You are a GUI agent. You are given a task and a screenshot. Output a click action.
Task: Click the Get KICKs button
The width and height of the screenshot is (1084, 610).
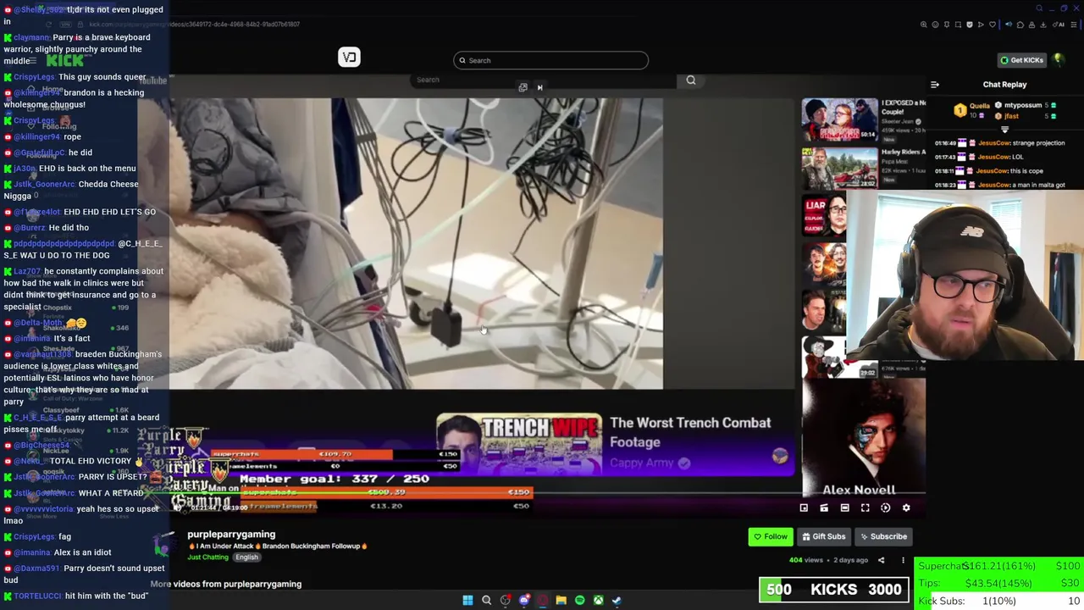click(1022, 60)
